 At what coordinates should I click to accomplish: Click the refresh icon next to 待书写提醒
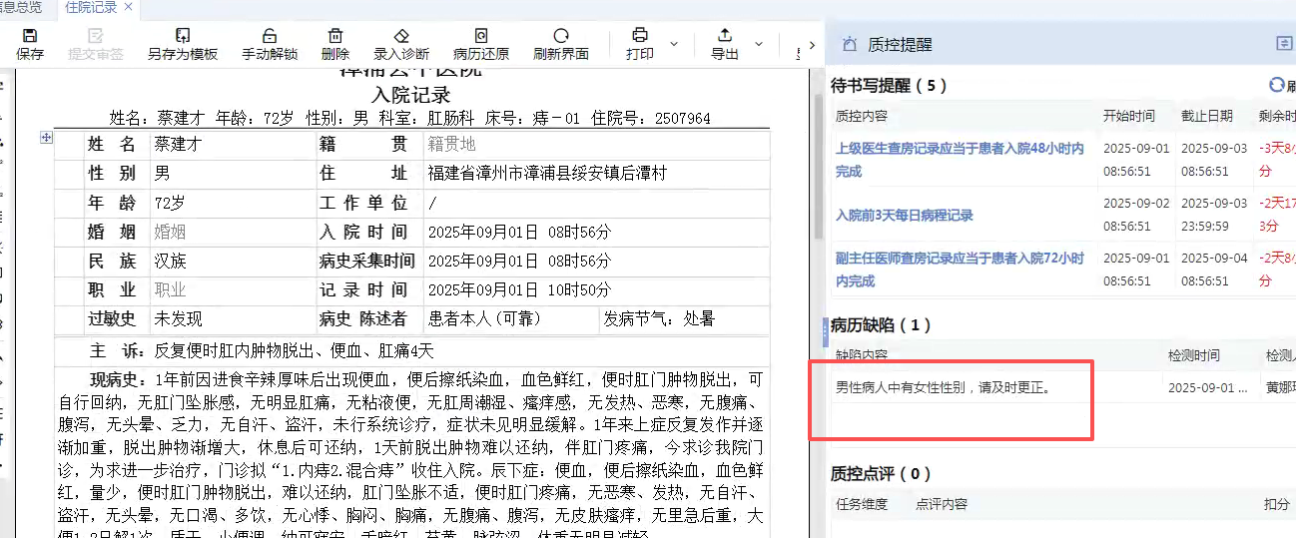pyautogui.click(x=1276, y=86)
